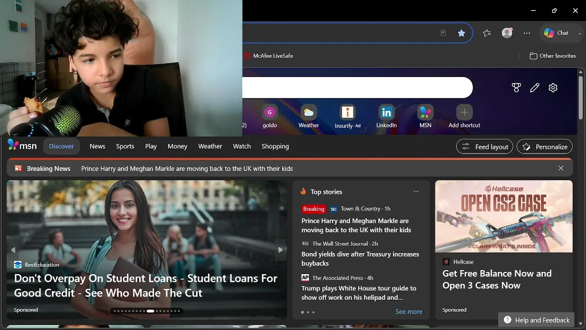Show next carousel slide arrow
Viewport: 586px width, 330px height.
[280, 250]
